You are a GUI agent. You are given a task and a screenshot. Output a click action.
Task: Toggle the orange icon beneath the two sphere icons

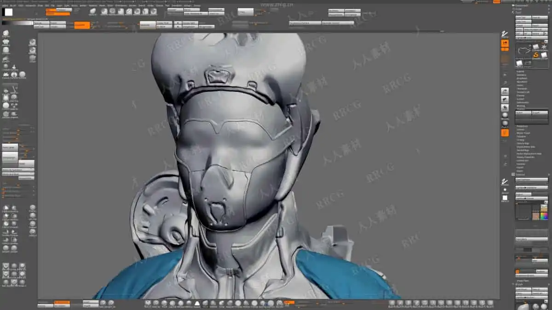505,133
